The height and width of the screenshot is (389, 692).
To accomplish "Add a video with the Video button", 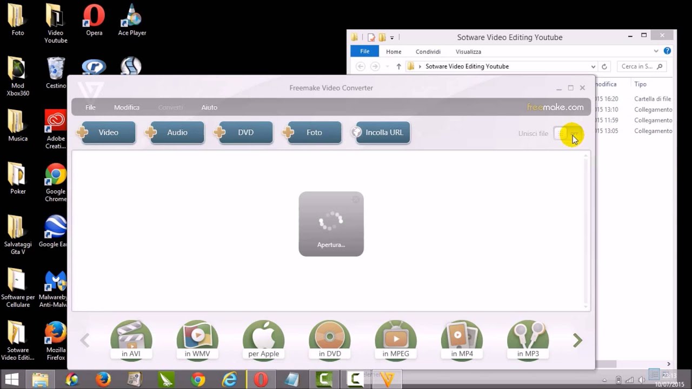I will click(x=107, y=132).
